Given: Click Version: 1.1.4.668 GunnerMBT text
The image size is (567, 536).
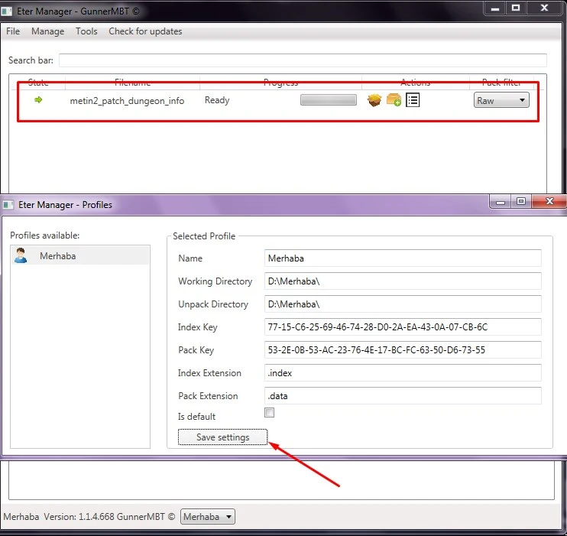Looking at the screenshot, I should point(109,516).
